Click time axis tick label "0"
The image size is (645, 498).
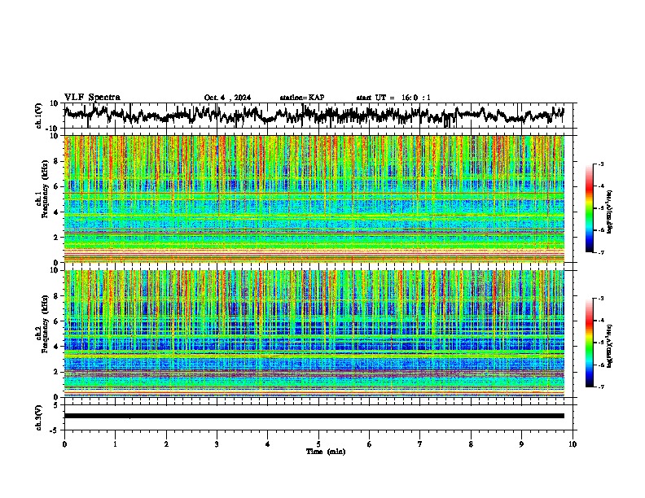coord(64,444)
